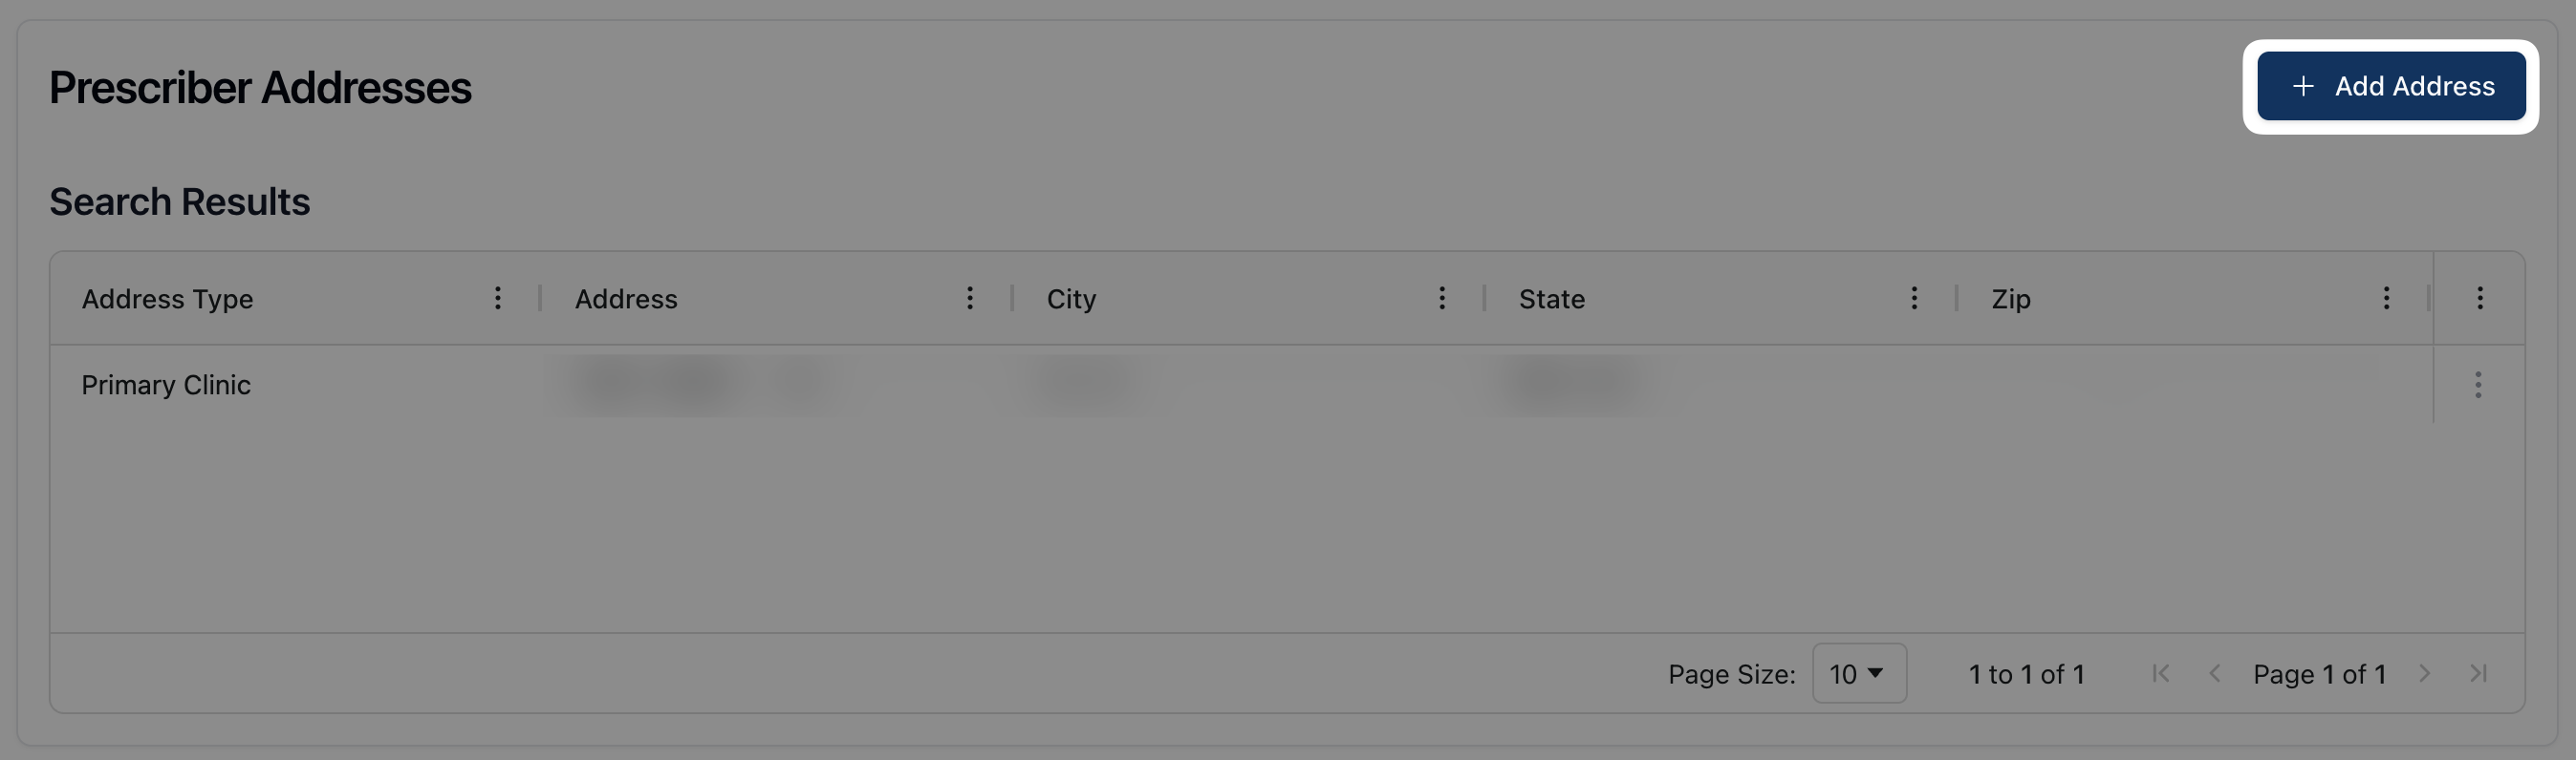Select the Primary Clinic row
This screenshot has height=760, width=2576.
point(166,385)
